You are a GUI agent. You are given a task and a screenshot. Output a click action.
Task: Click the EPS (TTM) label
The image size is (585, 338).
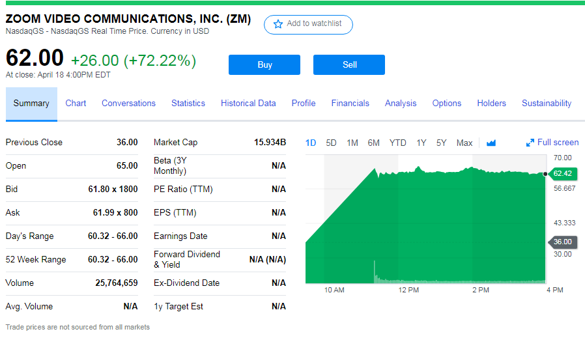tap(175, 213)
